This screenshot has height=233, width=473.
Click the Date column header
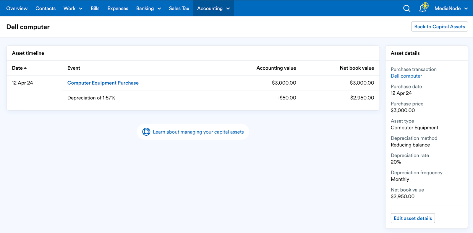[19, 68]
